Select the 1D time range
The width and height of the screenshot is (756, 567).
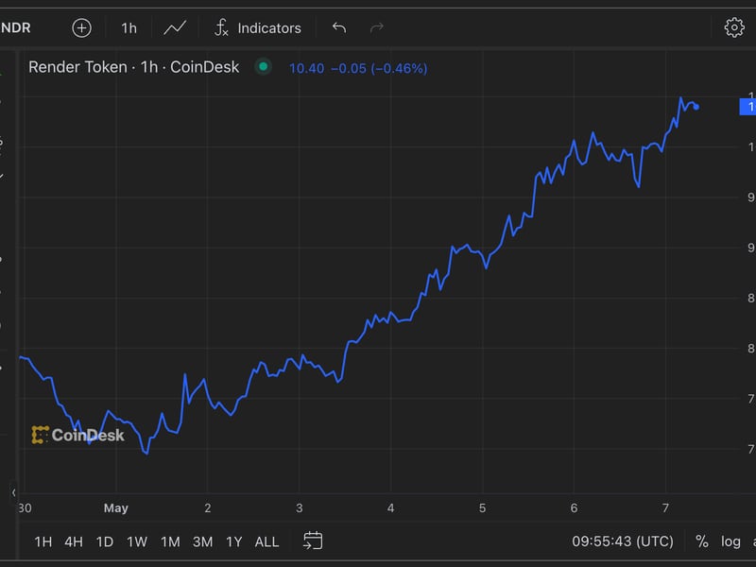[104, 541]
